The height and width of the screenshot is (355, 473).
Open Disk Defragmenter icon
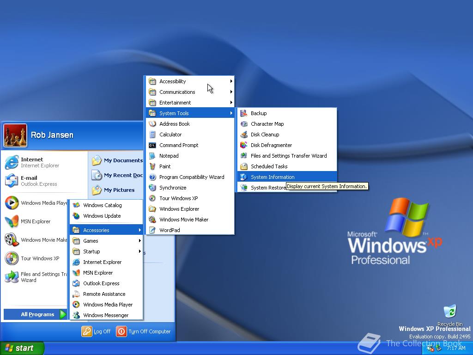coord(244,145)
